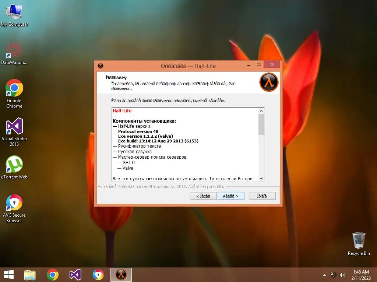
Task: Click 'Компоненты установщика:' heading
Action: pyautogui.click(x=144, y=121)
